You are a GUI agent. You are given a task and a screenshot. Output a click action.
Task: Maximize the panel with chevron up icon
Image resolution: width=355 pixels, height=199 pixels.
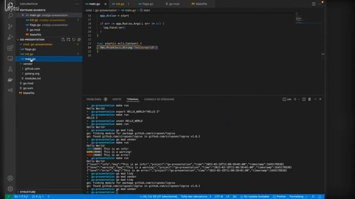[x=315, y=99]
